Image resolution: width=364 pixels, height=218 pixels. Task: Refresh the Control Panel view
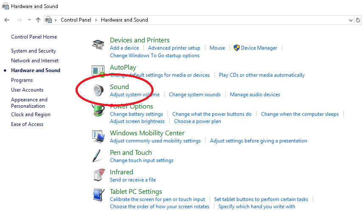click(x=359, y=20)
